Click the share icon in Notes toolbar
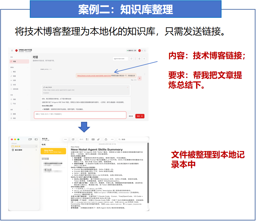The width and height of the screenshot is (256, 221). tap(106, 139)
